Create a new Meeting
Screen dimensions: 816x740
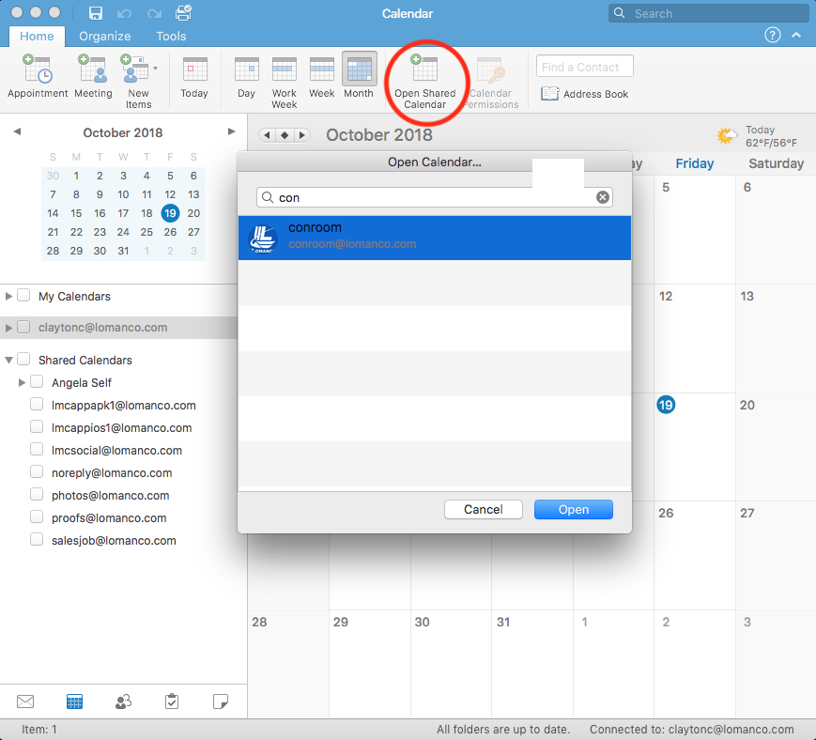93,76
